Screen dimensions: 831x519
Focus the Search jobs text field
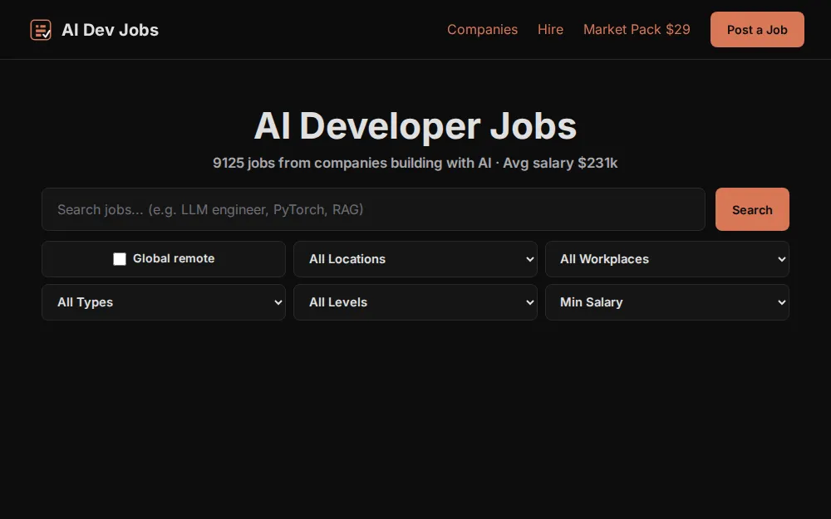(x=373, y=209)
